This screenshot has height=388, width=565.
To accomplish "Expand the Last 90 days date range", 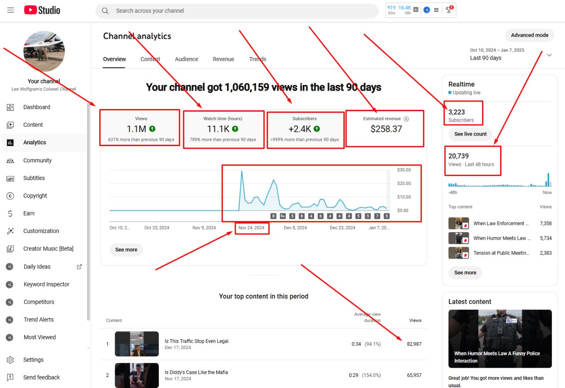I will tap(549, 55).
